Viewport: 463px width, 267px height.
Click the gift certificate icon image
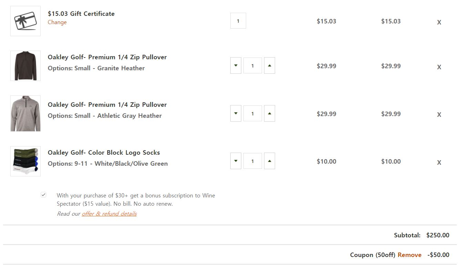tap(26, 21)
